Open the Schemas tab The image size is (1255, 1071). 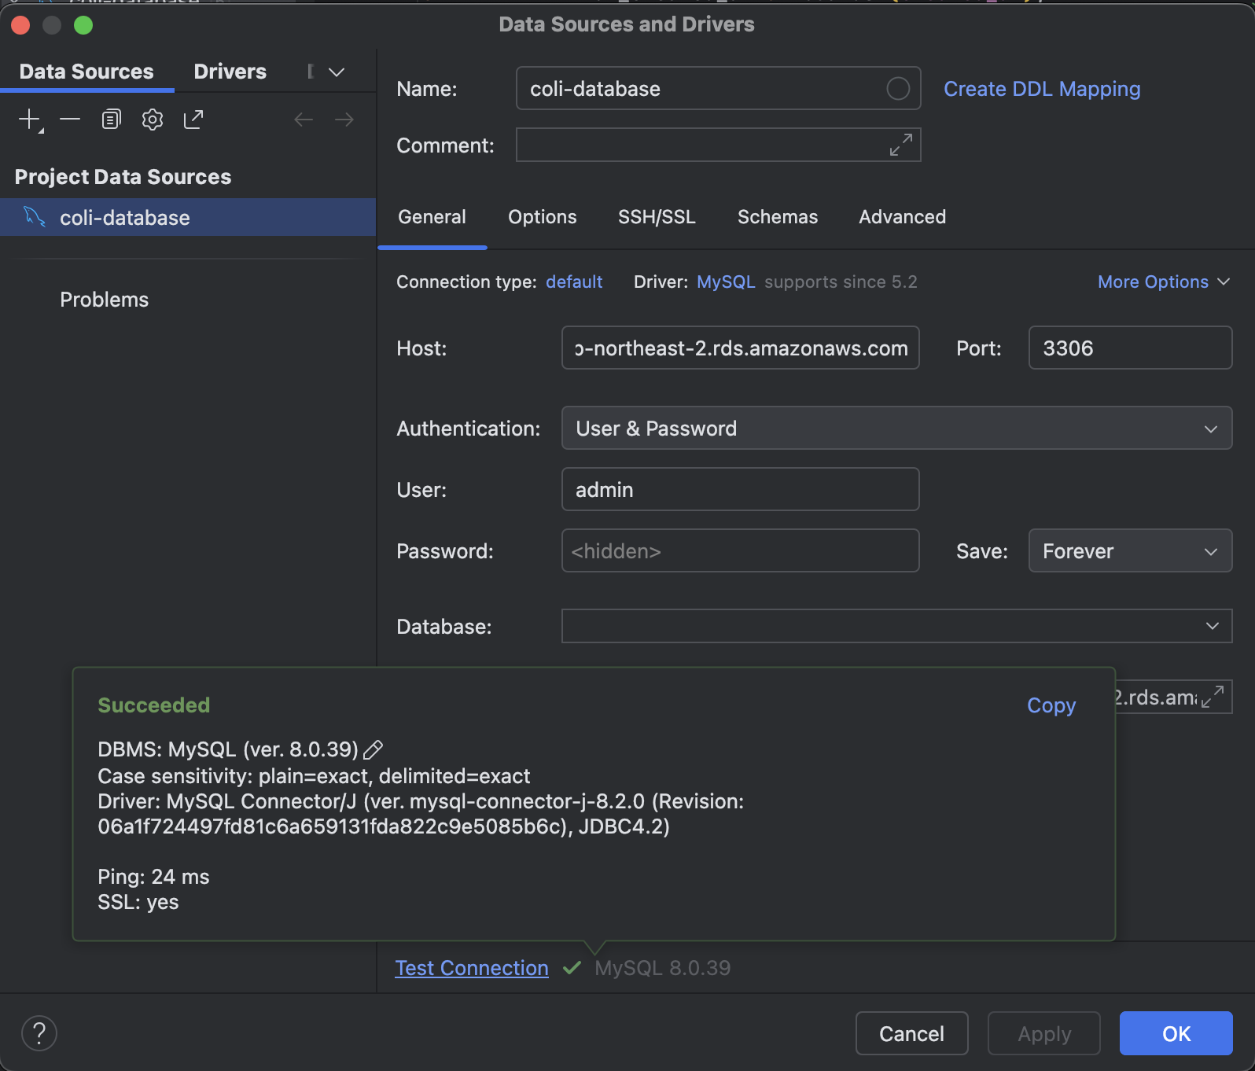tap(778, 217)
